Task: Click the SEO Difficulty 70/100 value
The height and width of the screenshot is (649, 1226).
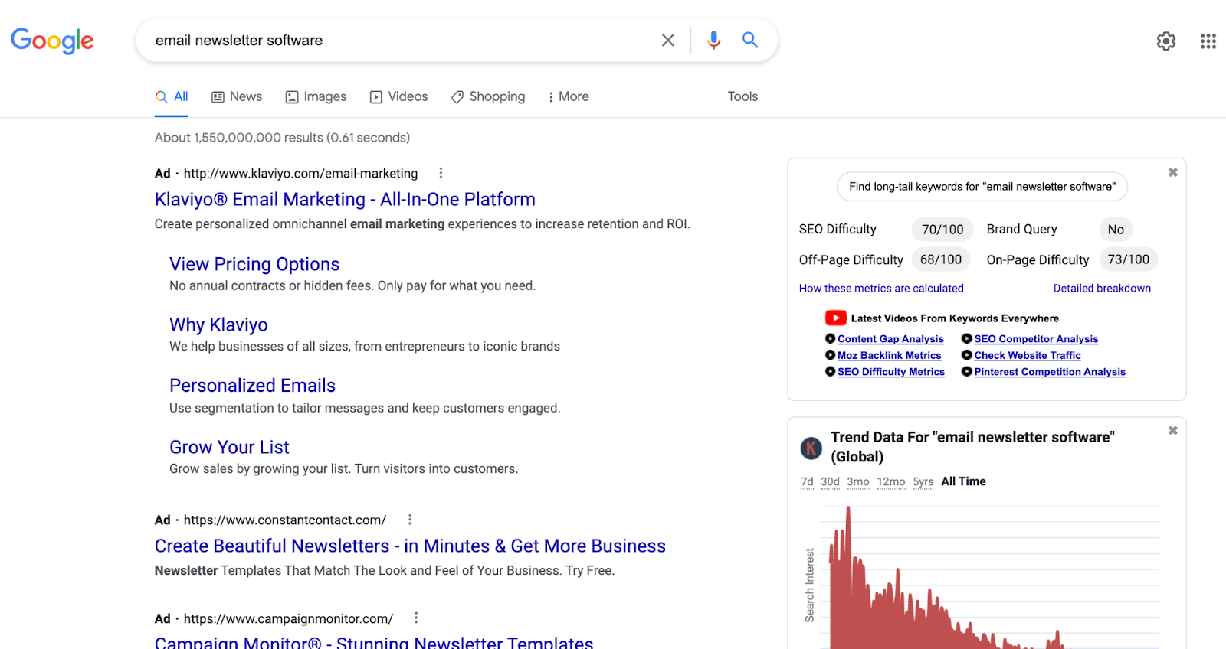Action: point(942,230)
